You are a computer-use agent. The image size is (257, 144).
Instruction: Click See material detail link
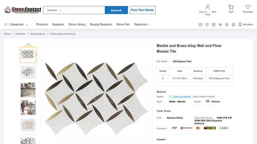(x=204, y=97)
